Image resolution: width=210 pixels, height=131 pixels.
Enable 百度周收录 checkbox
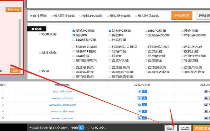(146, 68)
